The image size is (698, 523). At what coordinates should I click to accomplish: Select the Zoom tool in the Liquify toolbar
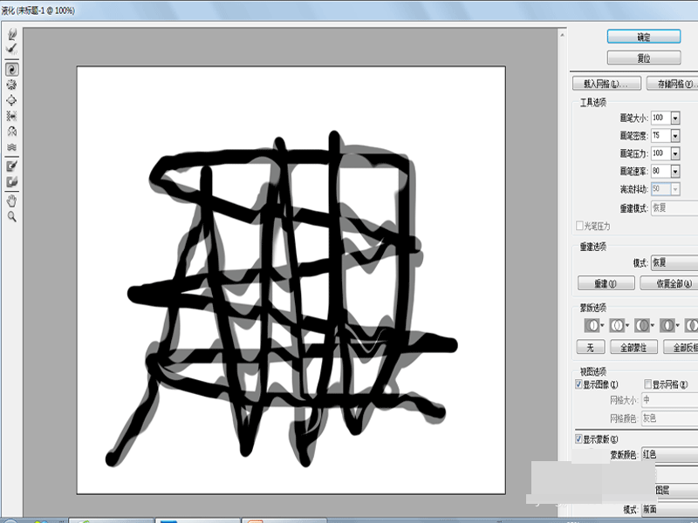[11, 216]
